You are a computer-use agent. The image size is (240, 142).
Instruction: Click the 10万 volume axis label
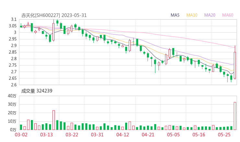click(x=12, y=121)
